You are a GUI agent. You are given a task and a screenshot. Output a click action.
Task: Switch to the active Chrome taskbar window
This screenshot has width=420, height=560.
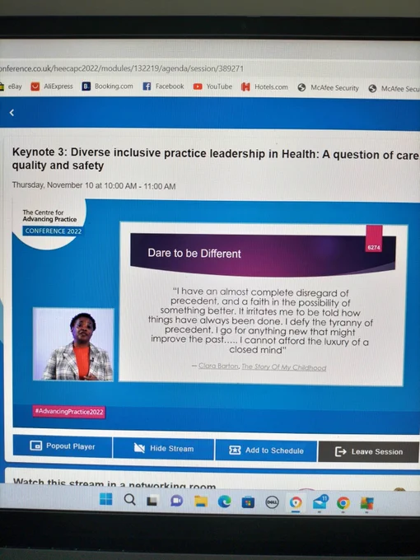tap(296, 503)
